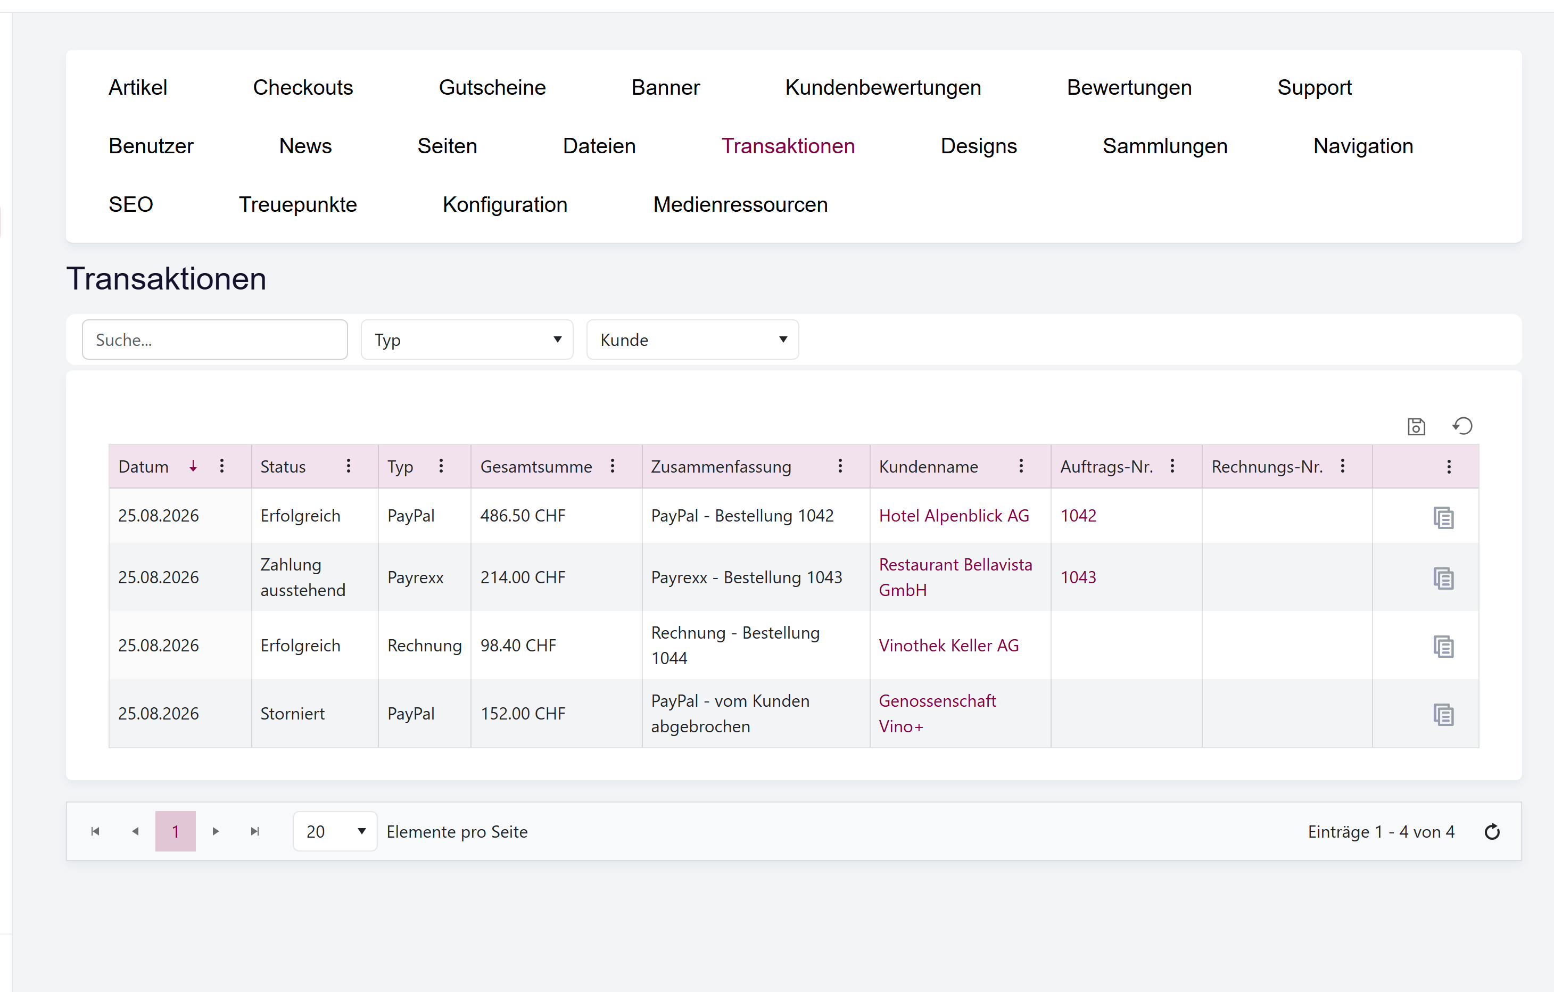Refresh the table via pager reload icon
Image resolution: width=1554 pixels, height=992 pixels.
pyautogui.click(x=1492, y=832)
